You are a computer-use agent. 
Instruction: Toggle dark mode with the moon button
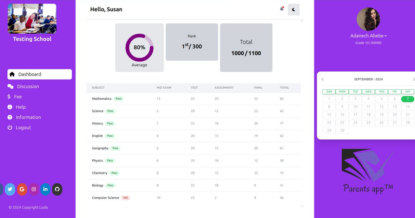tap(294, 9)
